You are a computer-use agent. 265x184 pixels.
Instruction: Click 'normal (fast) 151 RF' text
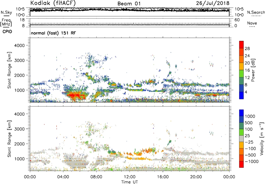pos(53,33)
